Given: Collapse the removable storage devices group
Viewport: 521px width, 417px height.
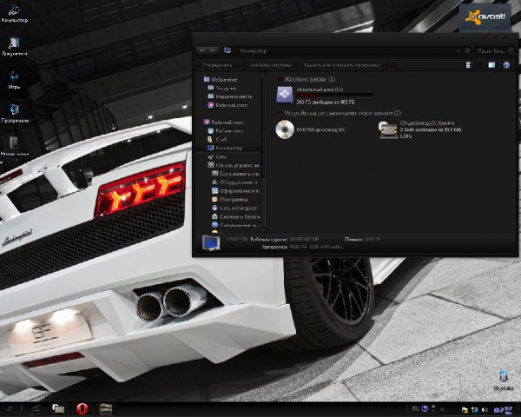Looking at the screenshot, I should pyautogui.click(x=280, y=113).
